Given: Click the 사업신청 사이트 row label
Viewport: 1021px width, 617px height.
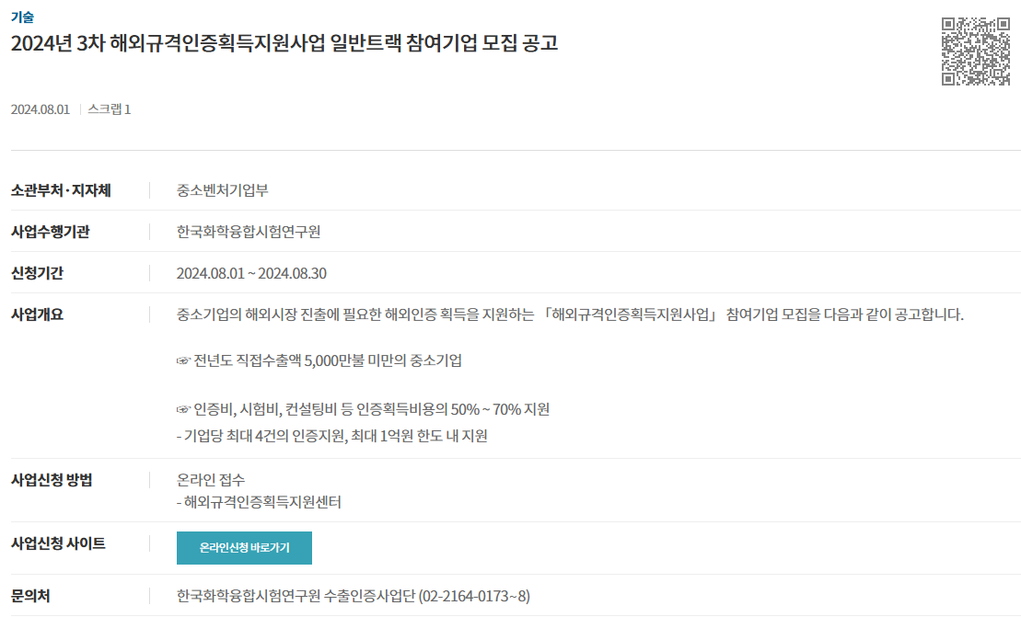Looking at the screenshot, I should [58, 543].
